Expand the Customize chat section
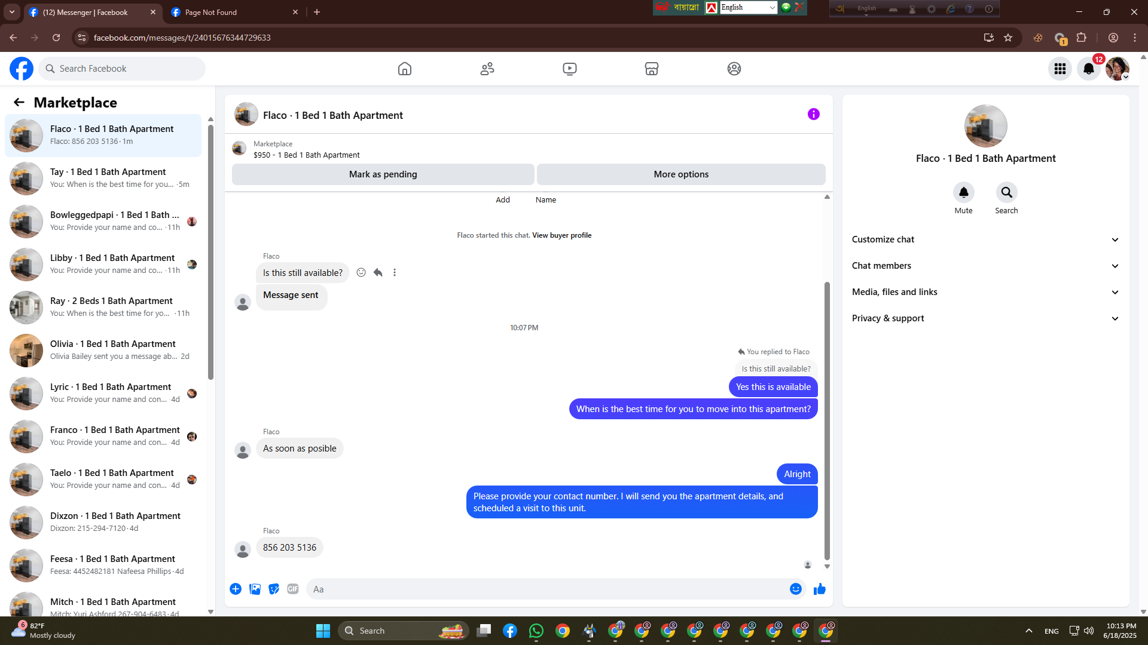The image size is (1148, 645). (x=985, y=239)
